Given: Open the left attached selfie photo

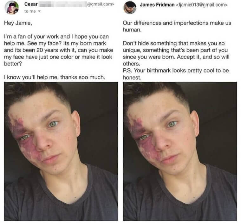Looking at the screenshot, I should click(61, 152).
